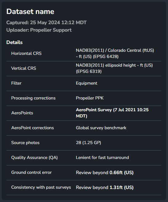The height and width of the screenshot is (202, 168).
Task: Click the Source photos count 28 (1.25 GP)
Action: click(x=88, y=143)
